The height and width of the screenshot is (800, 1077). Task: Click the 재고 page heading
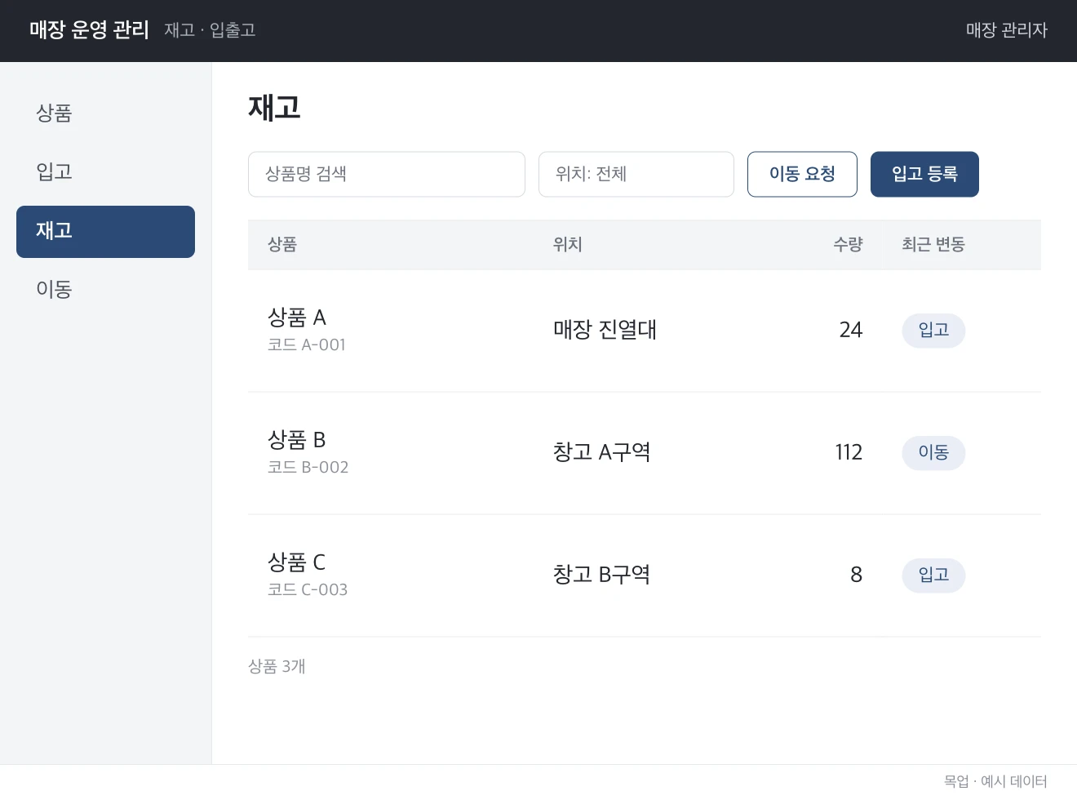point(274,108)
